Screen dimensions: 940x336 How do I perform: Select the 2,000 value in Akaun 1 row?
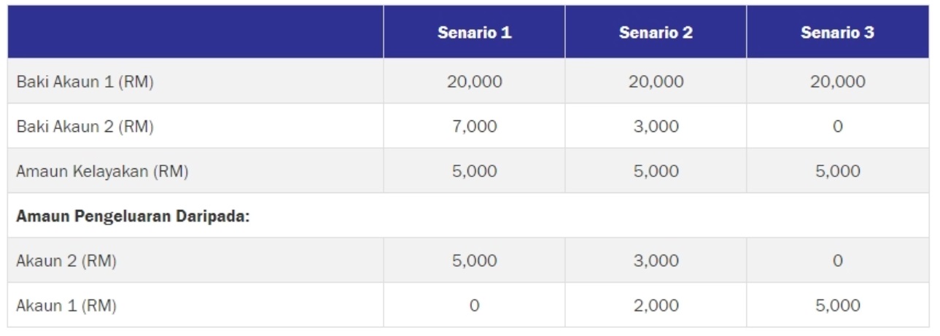pos(656,305)
